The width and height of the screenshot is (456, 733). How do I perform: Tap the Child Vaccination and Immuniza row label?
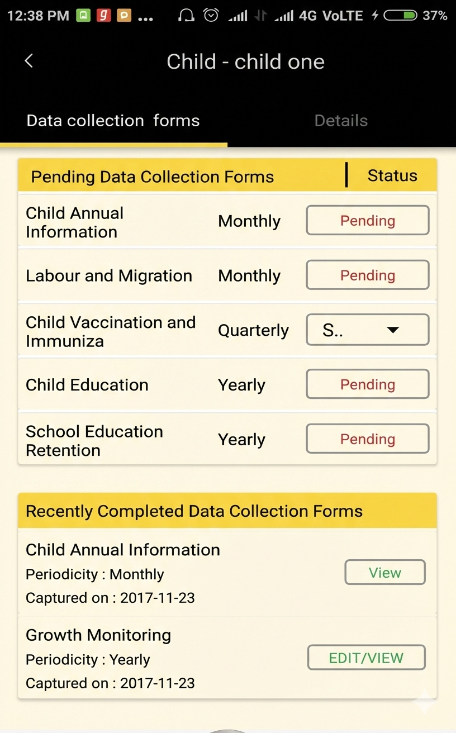coord(111,331)
